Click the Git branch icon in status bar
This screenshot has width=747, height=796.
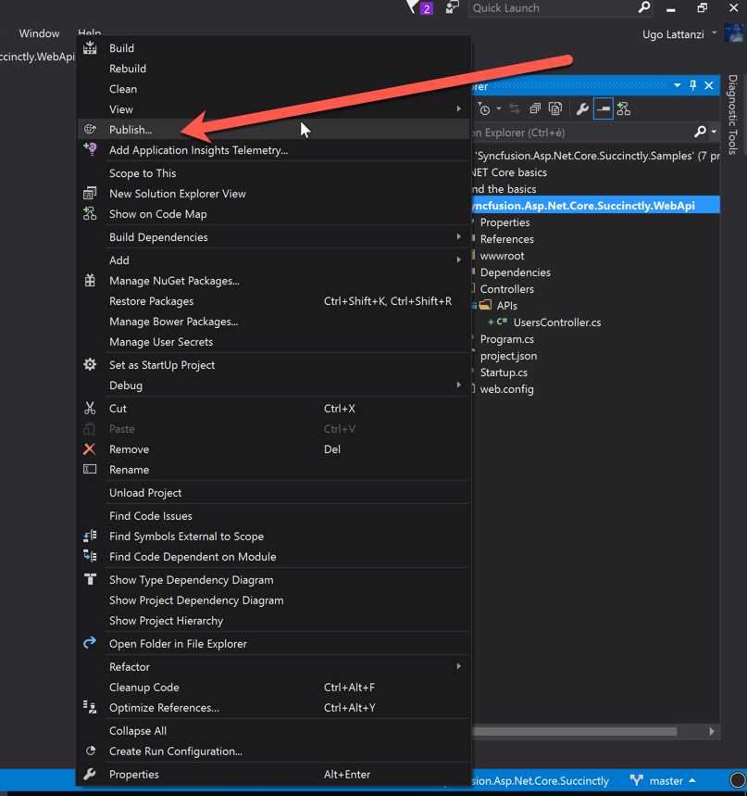pos(636,781)
